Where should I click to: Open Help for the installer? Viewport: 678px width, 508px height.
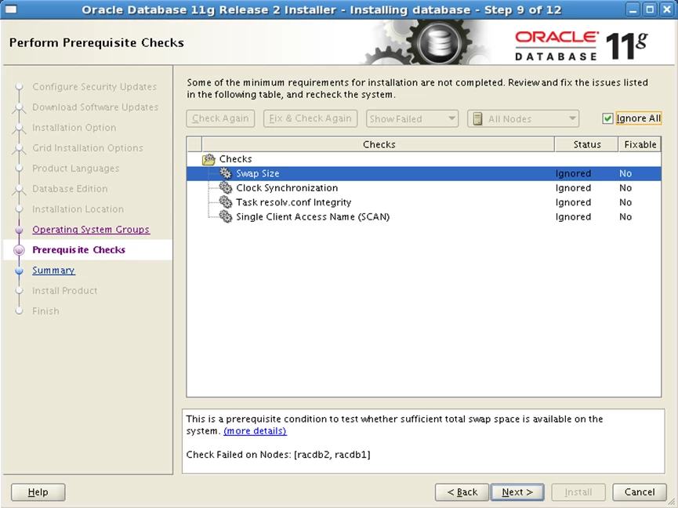click(38, 492)
